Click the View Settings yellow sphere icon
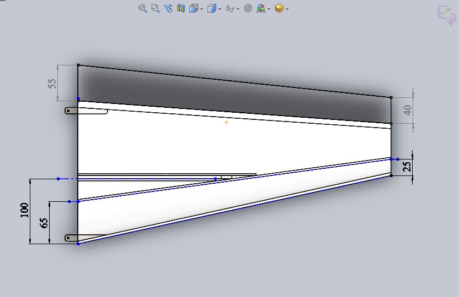This screenshot has width=459, height=297. click(279, 8)
